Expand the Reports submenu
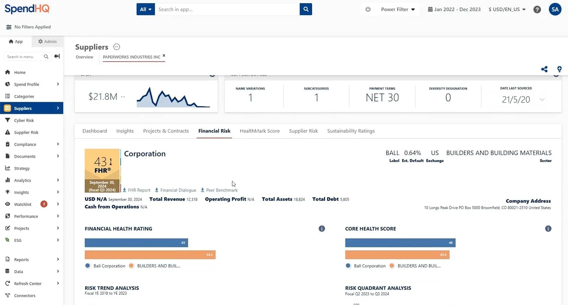This screenshot has width=568, height=305. (58, 260)
